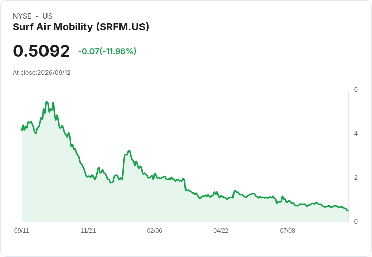Click the 07/08 x-axis date label
Viewport: 372px width, 257px height.
click(287, 230)
